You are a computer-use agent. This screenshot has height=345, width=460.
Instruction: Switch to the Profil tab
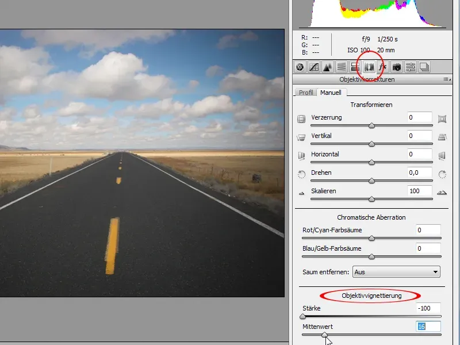click(305, 93)
